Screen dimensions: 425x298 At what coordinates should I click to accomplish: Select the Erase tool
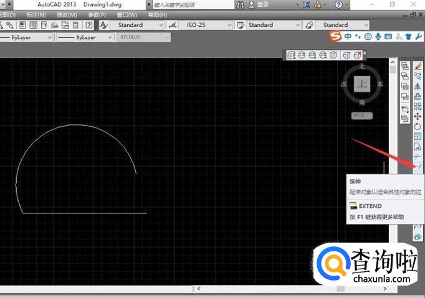tap(418, 66)
